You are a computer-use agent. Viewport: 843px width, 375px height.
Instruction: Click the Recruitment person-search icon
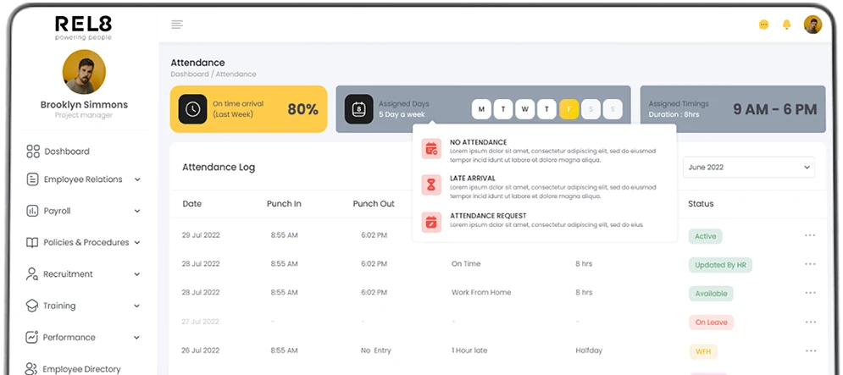pyautogui.click(x=32, y=274)
